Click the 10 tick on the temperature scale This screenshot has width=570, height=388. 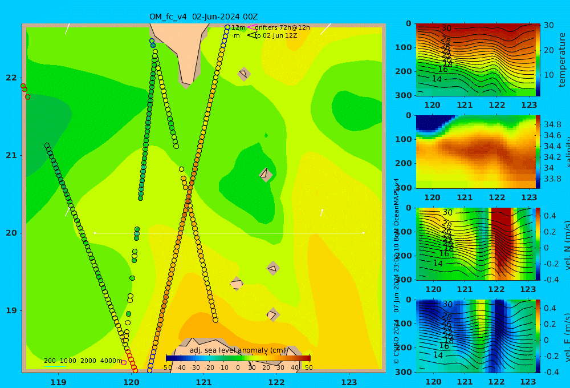tap(548, 75)
